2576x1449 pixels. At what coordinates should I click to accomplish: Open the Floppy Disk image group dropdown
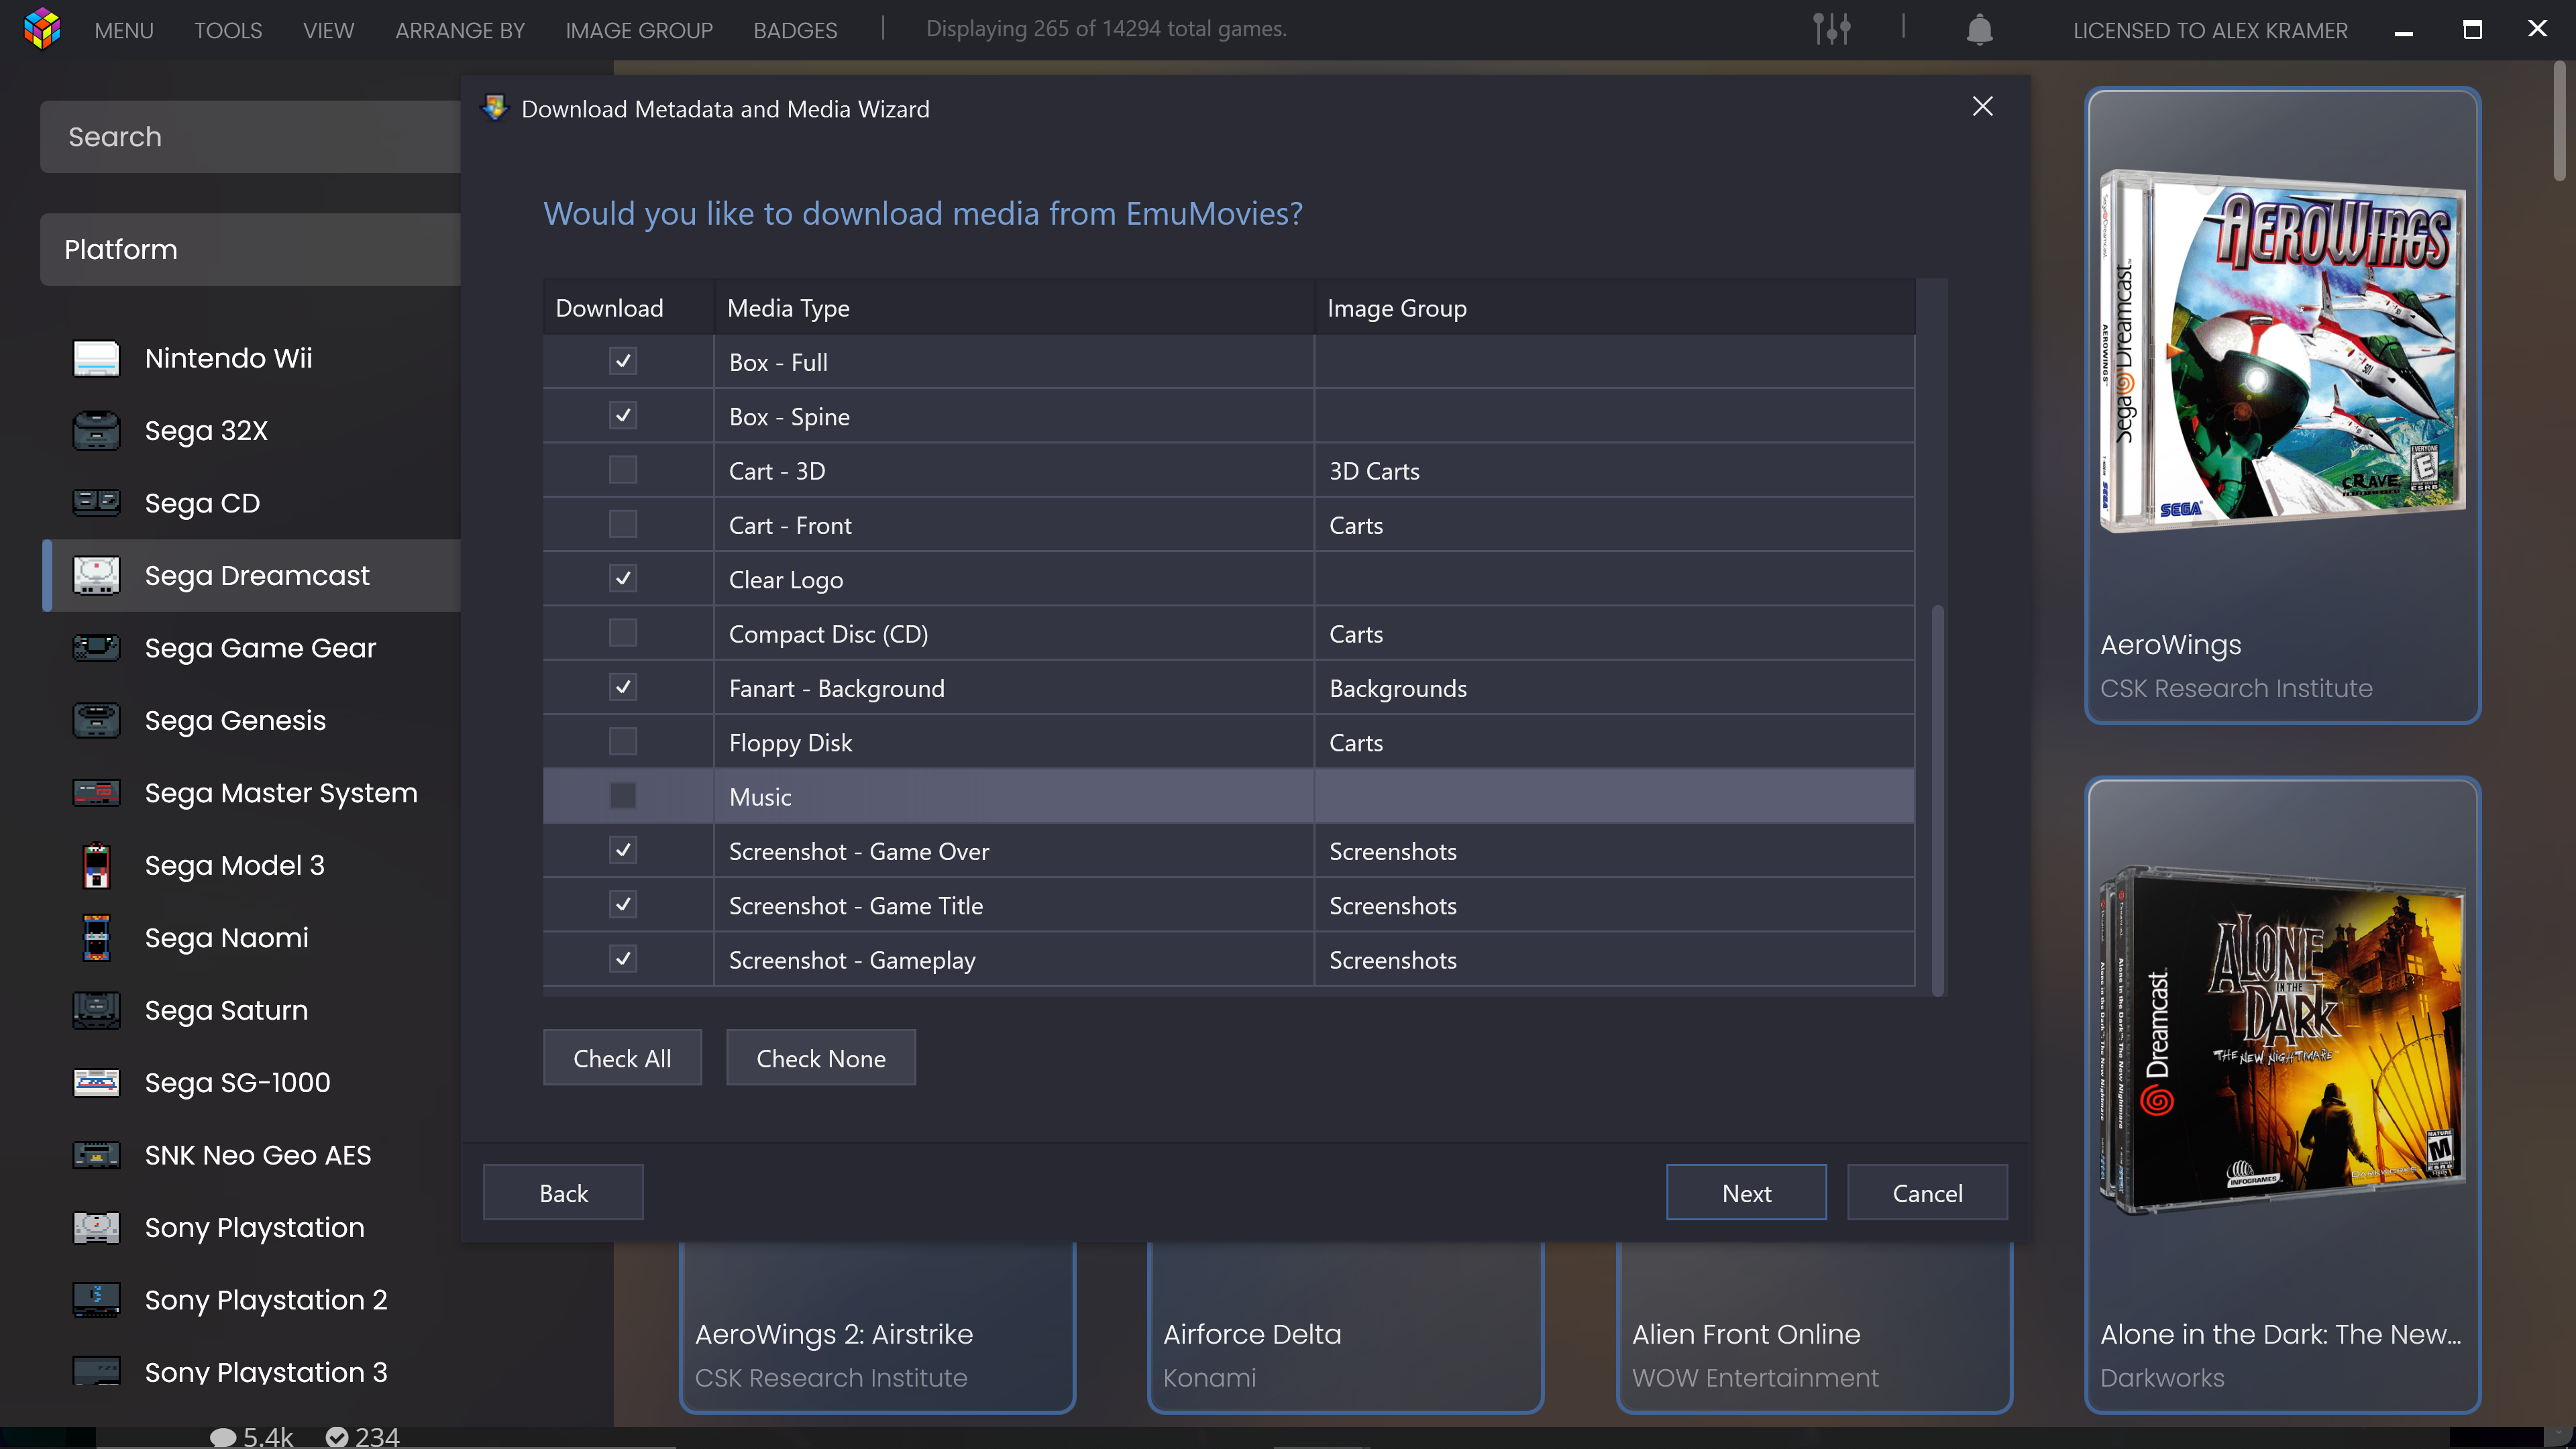pyautogui.click(x=1614, y=743)
